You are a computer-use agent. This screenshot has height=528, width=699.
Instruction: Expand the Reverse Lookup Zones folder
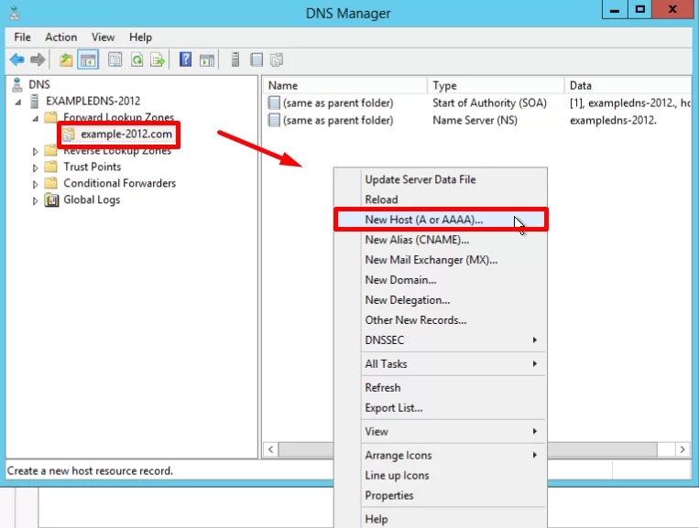coord(36,151)
